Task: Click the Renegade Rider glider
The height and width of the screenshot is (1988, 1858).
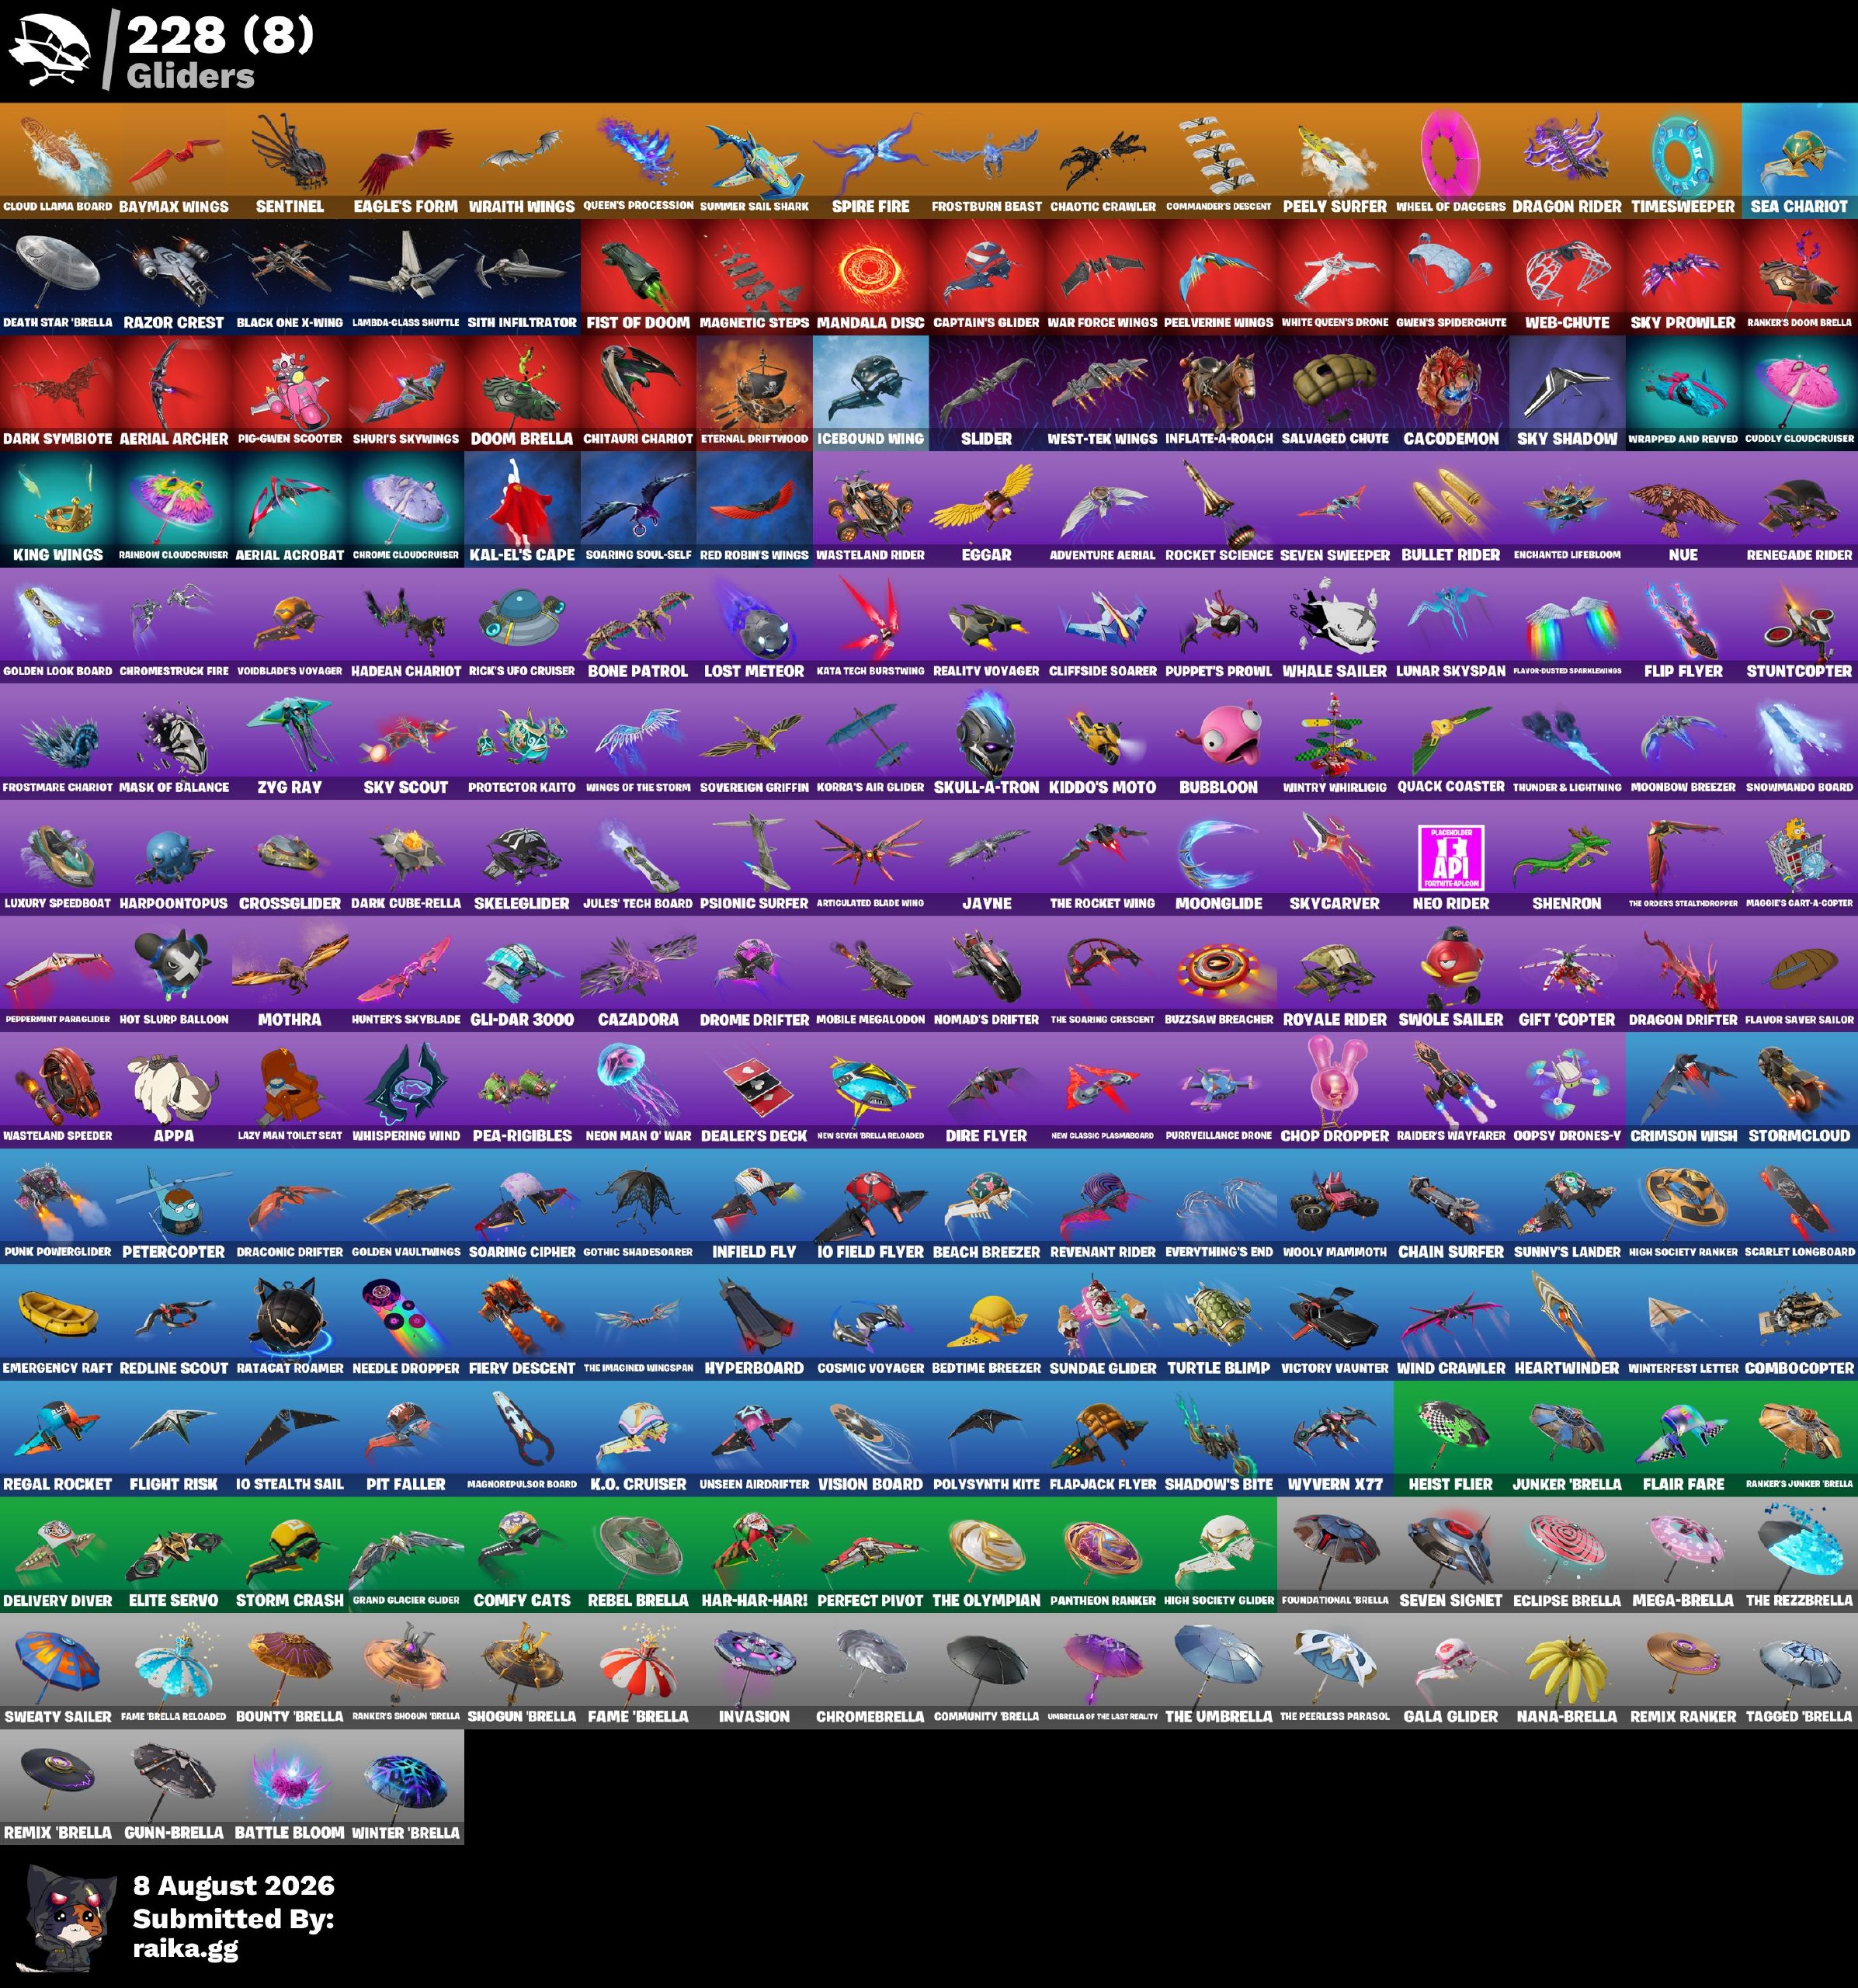Action: [1799, 509]
